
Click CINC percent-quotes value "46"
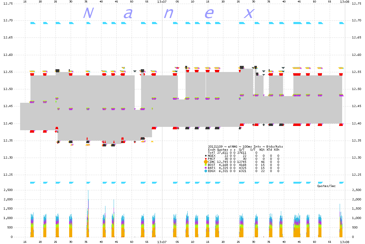point(263,162)
